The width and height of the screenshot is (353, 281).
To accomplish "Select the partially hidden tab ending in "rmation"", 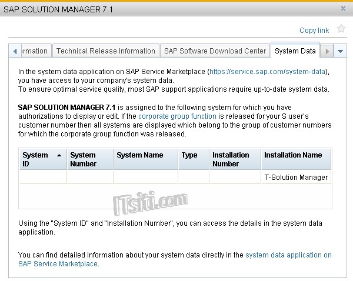I will (x=34, y=51).
